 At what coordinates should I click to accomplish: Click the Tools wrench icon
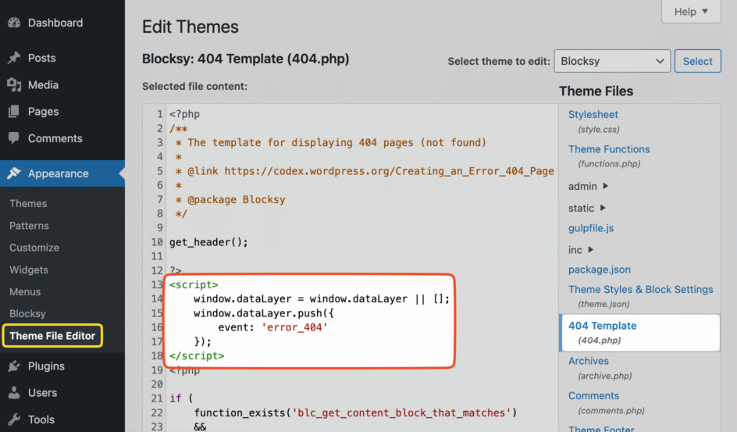(14, 420)
